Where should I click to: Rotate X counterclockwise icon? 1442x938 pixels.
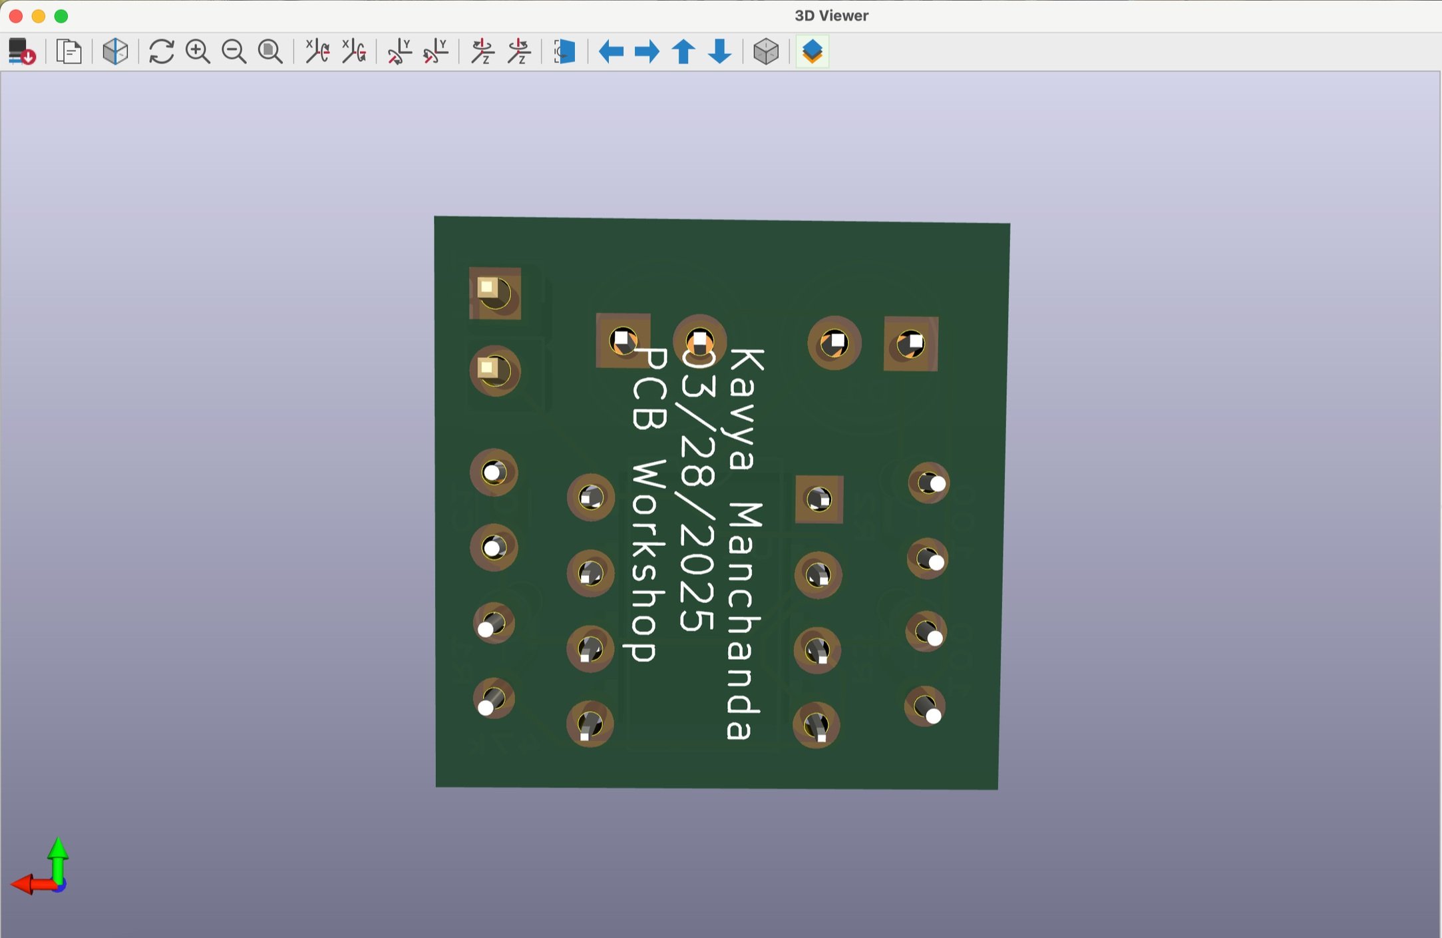coord(353,51)
